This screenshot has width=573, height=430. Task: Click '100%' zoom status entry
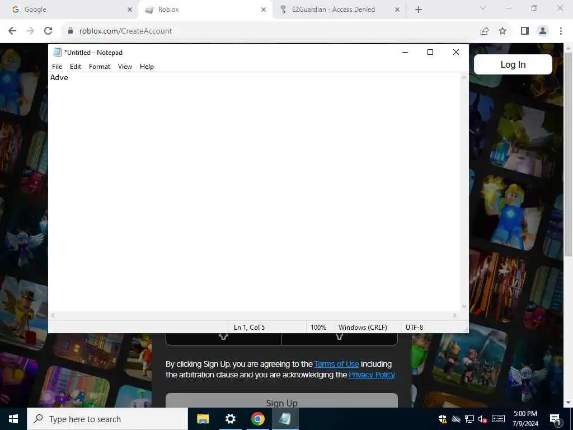pyautogui.click(x=318, y=327)
